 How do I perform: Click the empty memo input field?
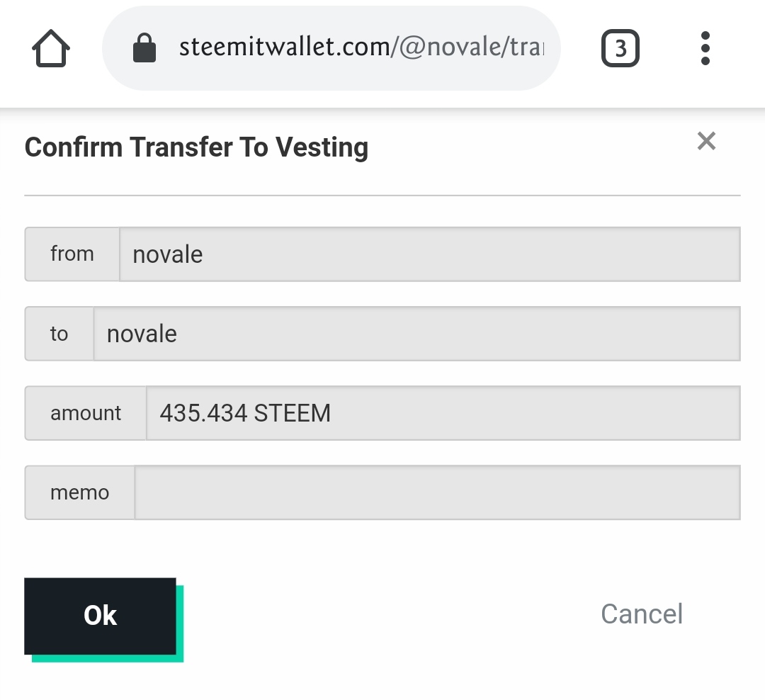(x=437, y=492)
